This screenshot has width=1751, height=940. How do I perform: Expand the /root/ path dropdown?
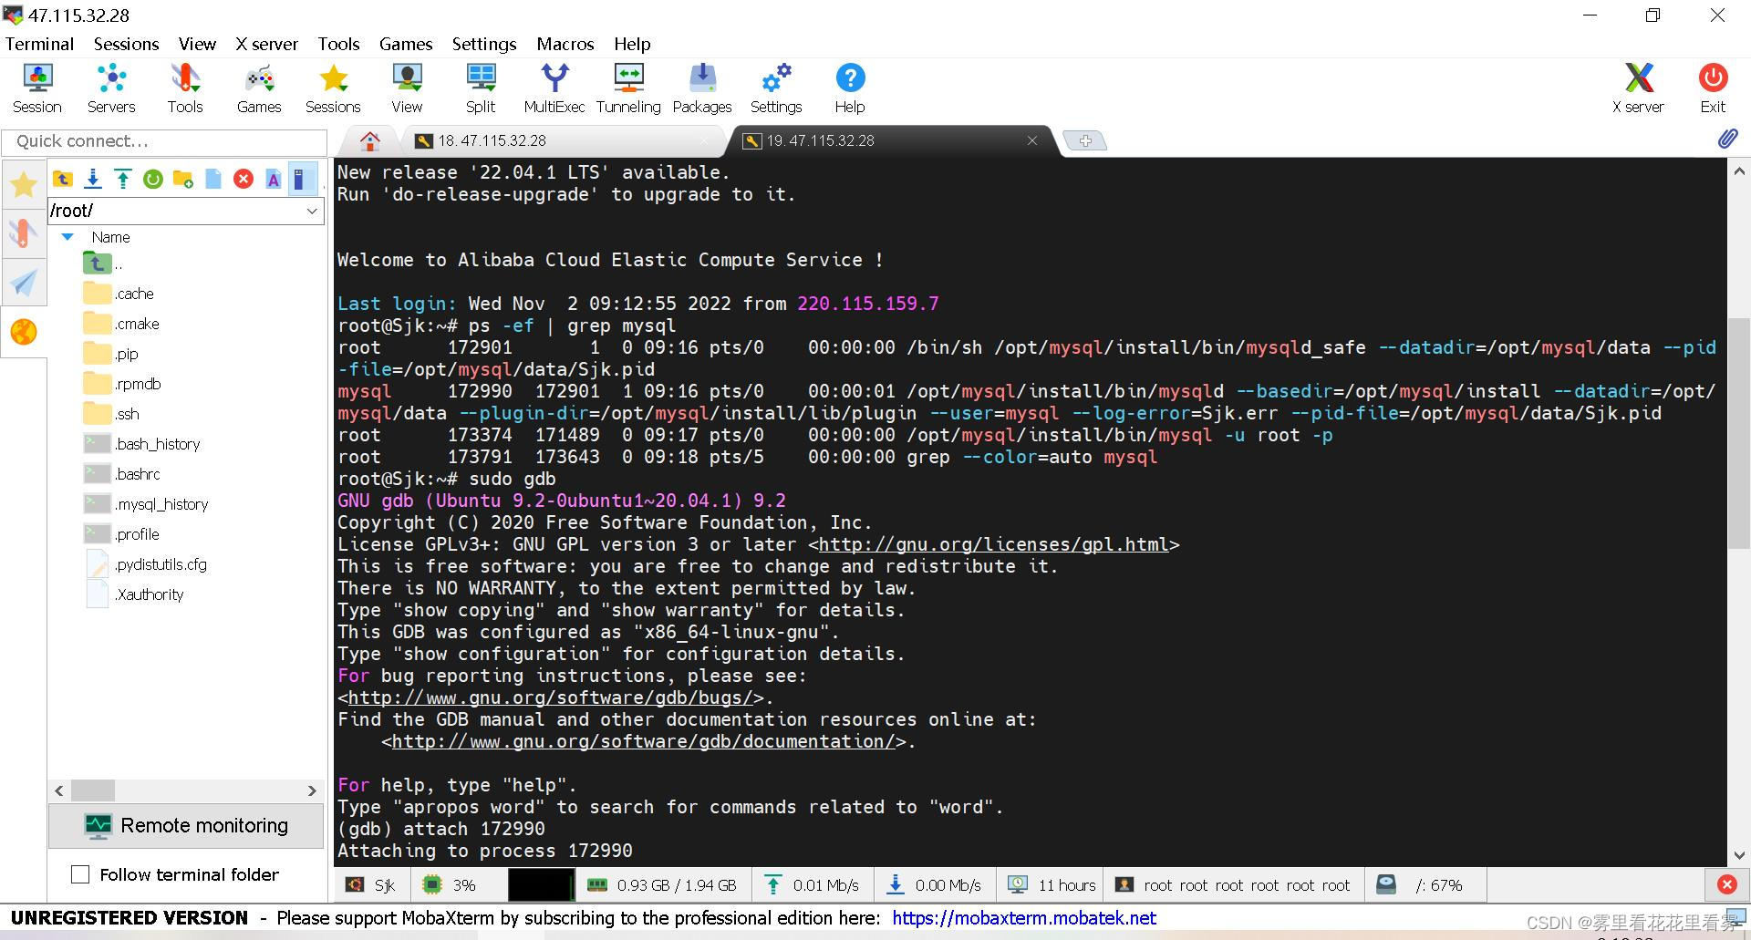click(x=312, y=211)
